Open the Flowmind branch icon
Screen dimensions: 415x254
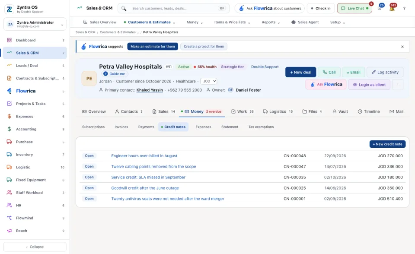pyautogui.click(x=9, y=218)
